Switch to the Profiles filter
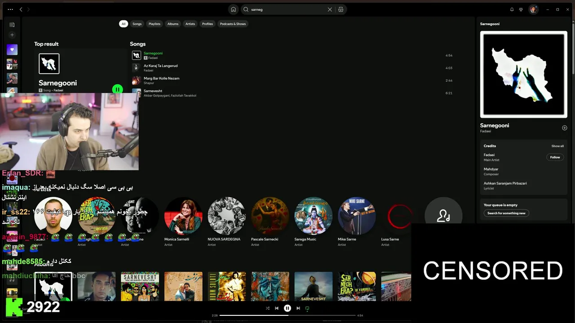The image size is (575, 323). pyautogui.click(x=208, y=24)
